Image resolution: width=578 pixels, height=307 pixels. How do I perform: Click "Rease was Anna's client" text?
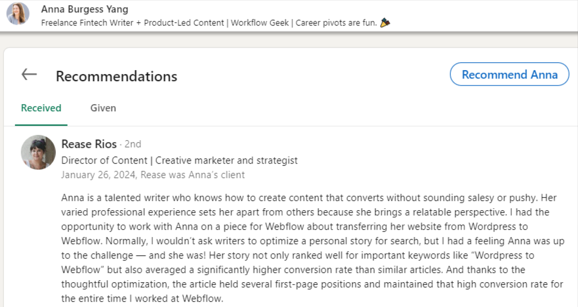[192, 175]
